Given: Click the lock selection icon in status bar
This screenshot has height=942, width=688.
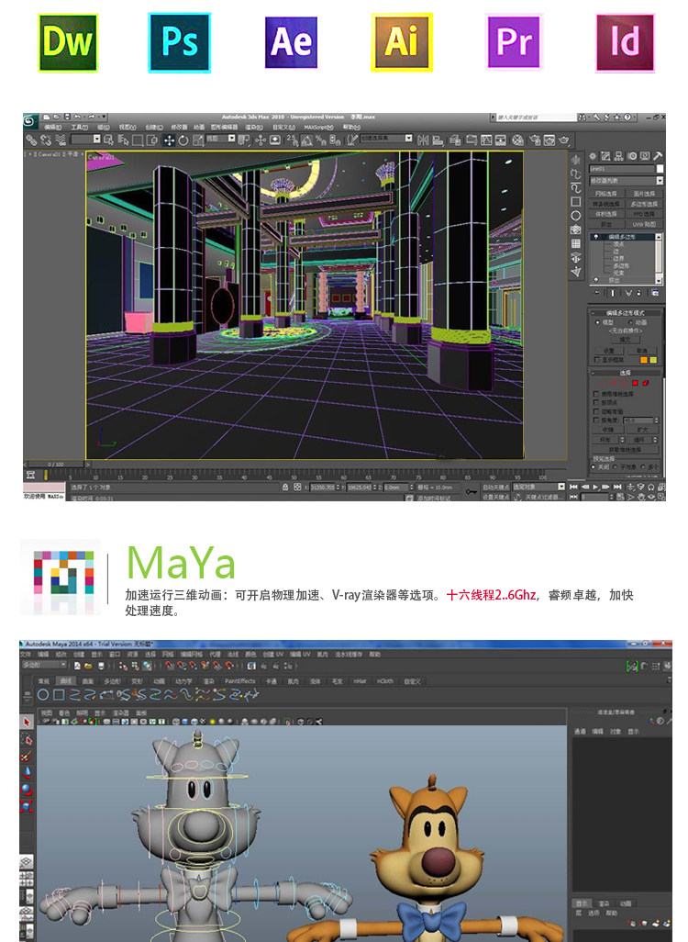Looking at the screenshot, I should [286, 488].
